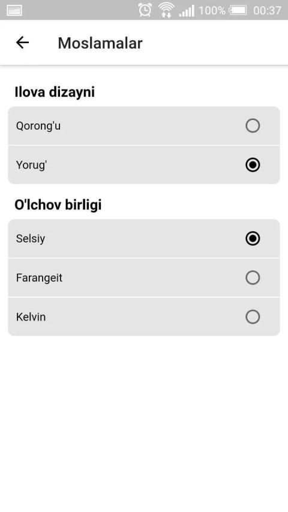The height and width of the screenshot is (512, 288).
Task: Tap the 100% battery percentage text
Action: pyautogui.click(x=212, y=10)
